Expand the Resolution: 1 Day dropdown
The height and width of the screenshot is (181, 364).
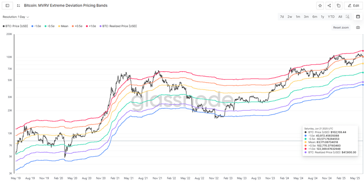pyautogui.click(x=16, y=17)
